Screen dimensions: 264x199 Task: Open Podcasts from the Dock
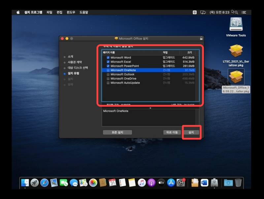pos(151,183)
